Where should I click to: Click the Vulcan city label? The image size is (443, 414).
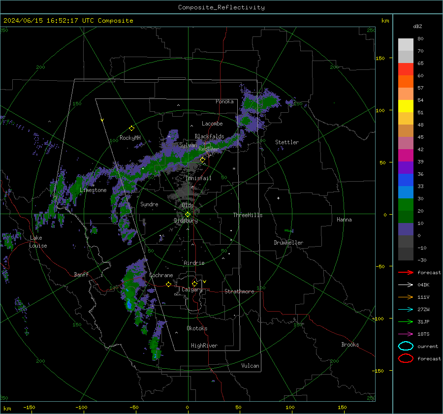[251, 366]
